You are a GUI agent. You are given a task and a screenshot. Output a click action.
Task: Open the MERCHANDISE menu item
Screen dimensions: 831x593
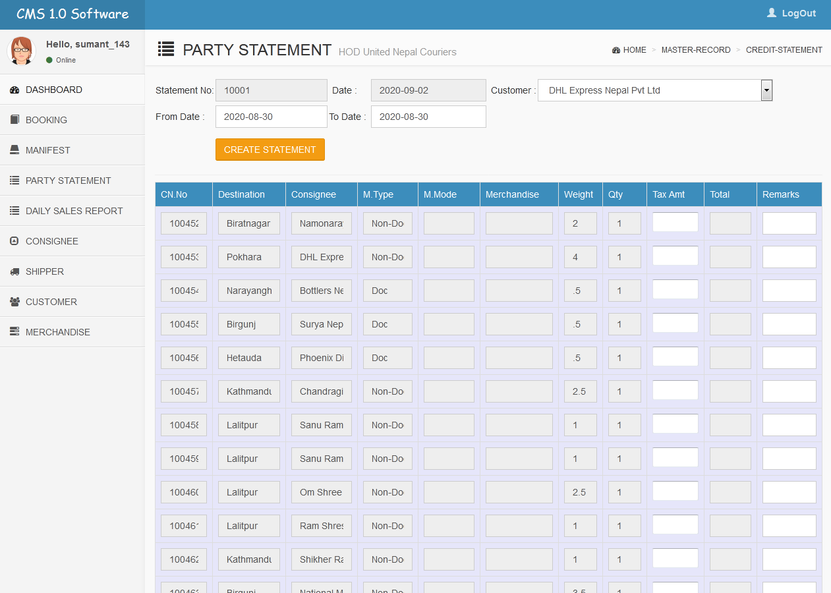click(x=72, y=332)
